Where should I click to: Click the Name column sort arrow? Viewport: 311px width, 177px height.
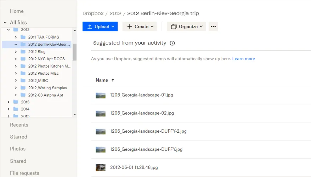tap(113, 80)
